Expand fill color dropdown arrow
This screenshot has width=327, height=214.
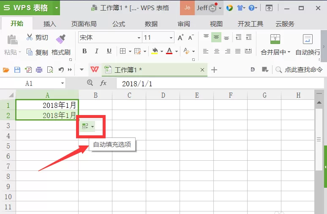pyautogui.click(x=162, y=51)
